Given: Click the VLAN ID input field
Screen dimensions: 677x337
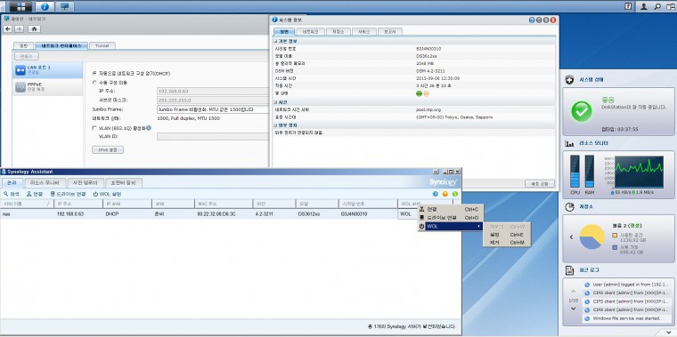Looking at the screenshot, I should pos(212,137).
